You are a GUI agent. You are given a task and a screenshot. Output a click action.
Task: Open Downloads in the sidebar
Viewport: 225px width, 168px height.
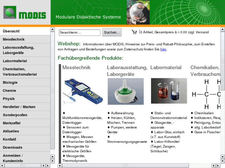tap(25, 147)
